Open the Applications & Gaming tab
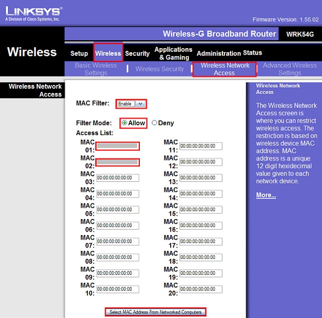This screenshot has height=318, width=322. (x=174, y=53)
